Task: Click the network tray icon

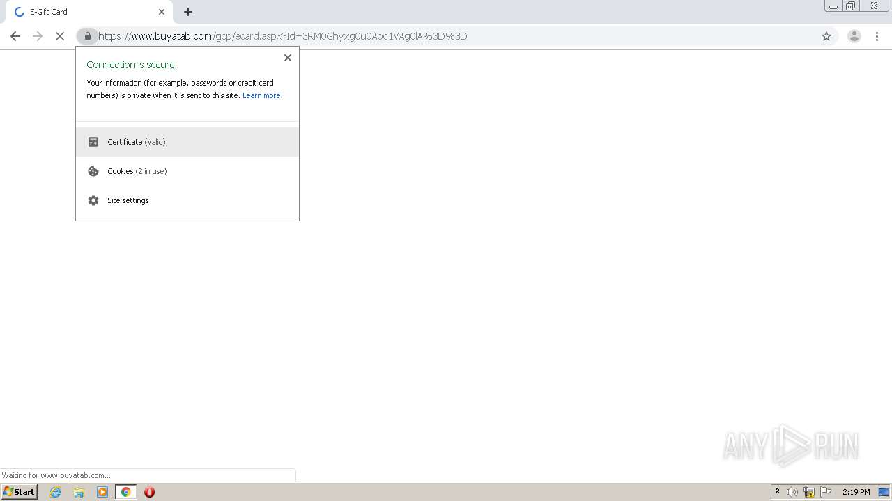Action: pyautogui.click(x=809, y=492)
